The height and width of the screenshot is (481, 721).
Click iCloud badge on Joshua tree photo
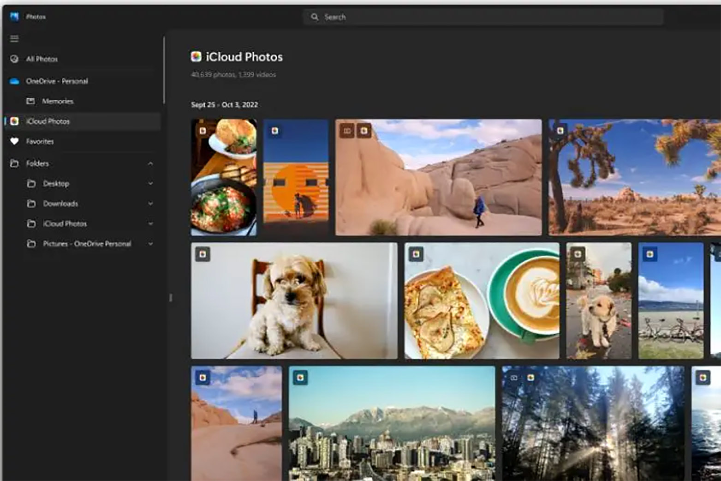coord(560,131)
